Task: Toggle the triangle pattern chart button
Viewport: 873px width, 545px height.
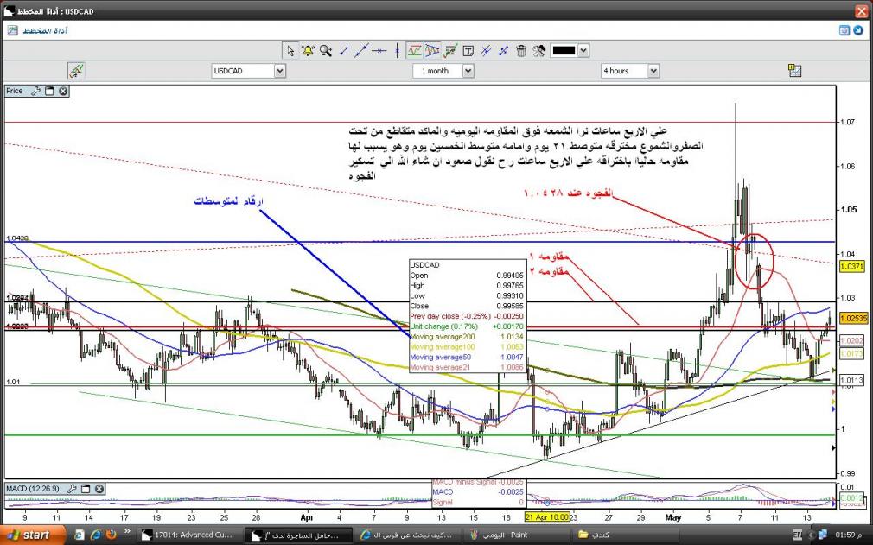Action: point(432,50)
